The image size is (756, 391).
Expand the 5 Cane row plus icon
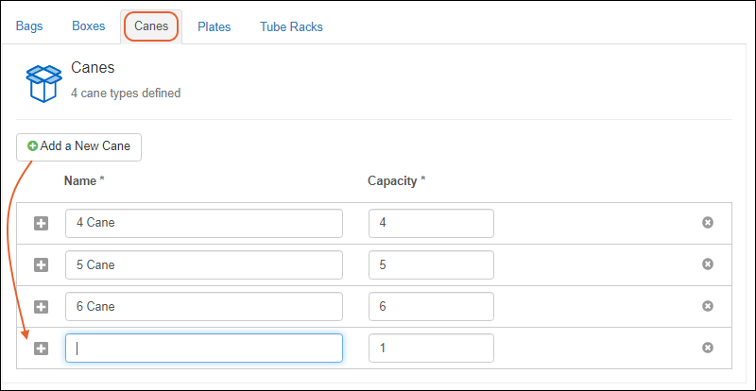point(41,264)
